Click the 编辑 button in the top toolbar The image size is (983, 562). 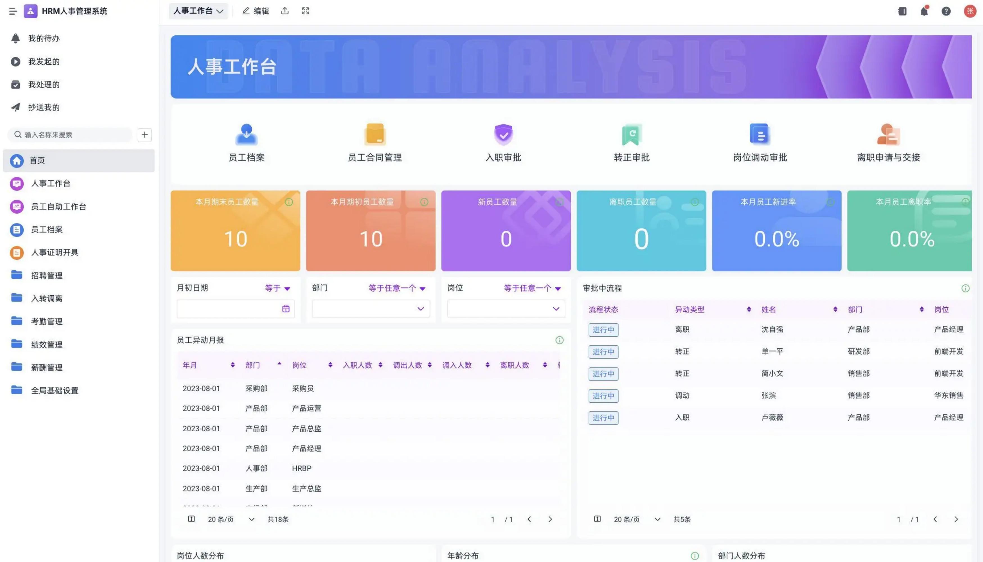point(255,11)
